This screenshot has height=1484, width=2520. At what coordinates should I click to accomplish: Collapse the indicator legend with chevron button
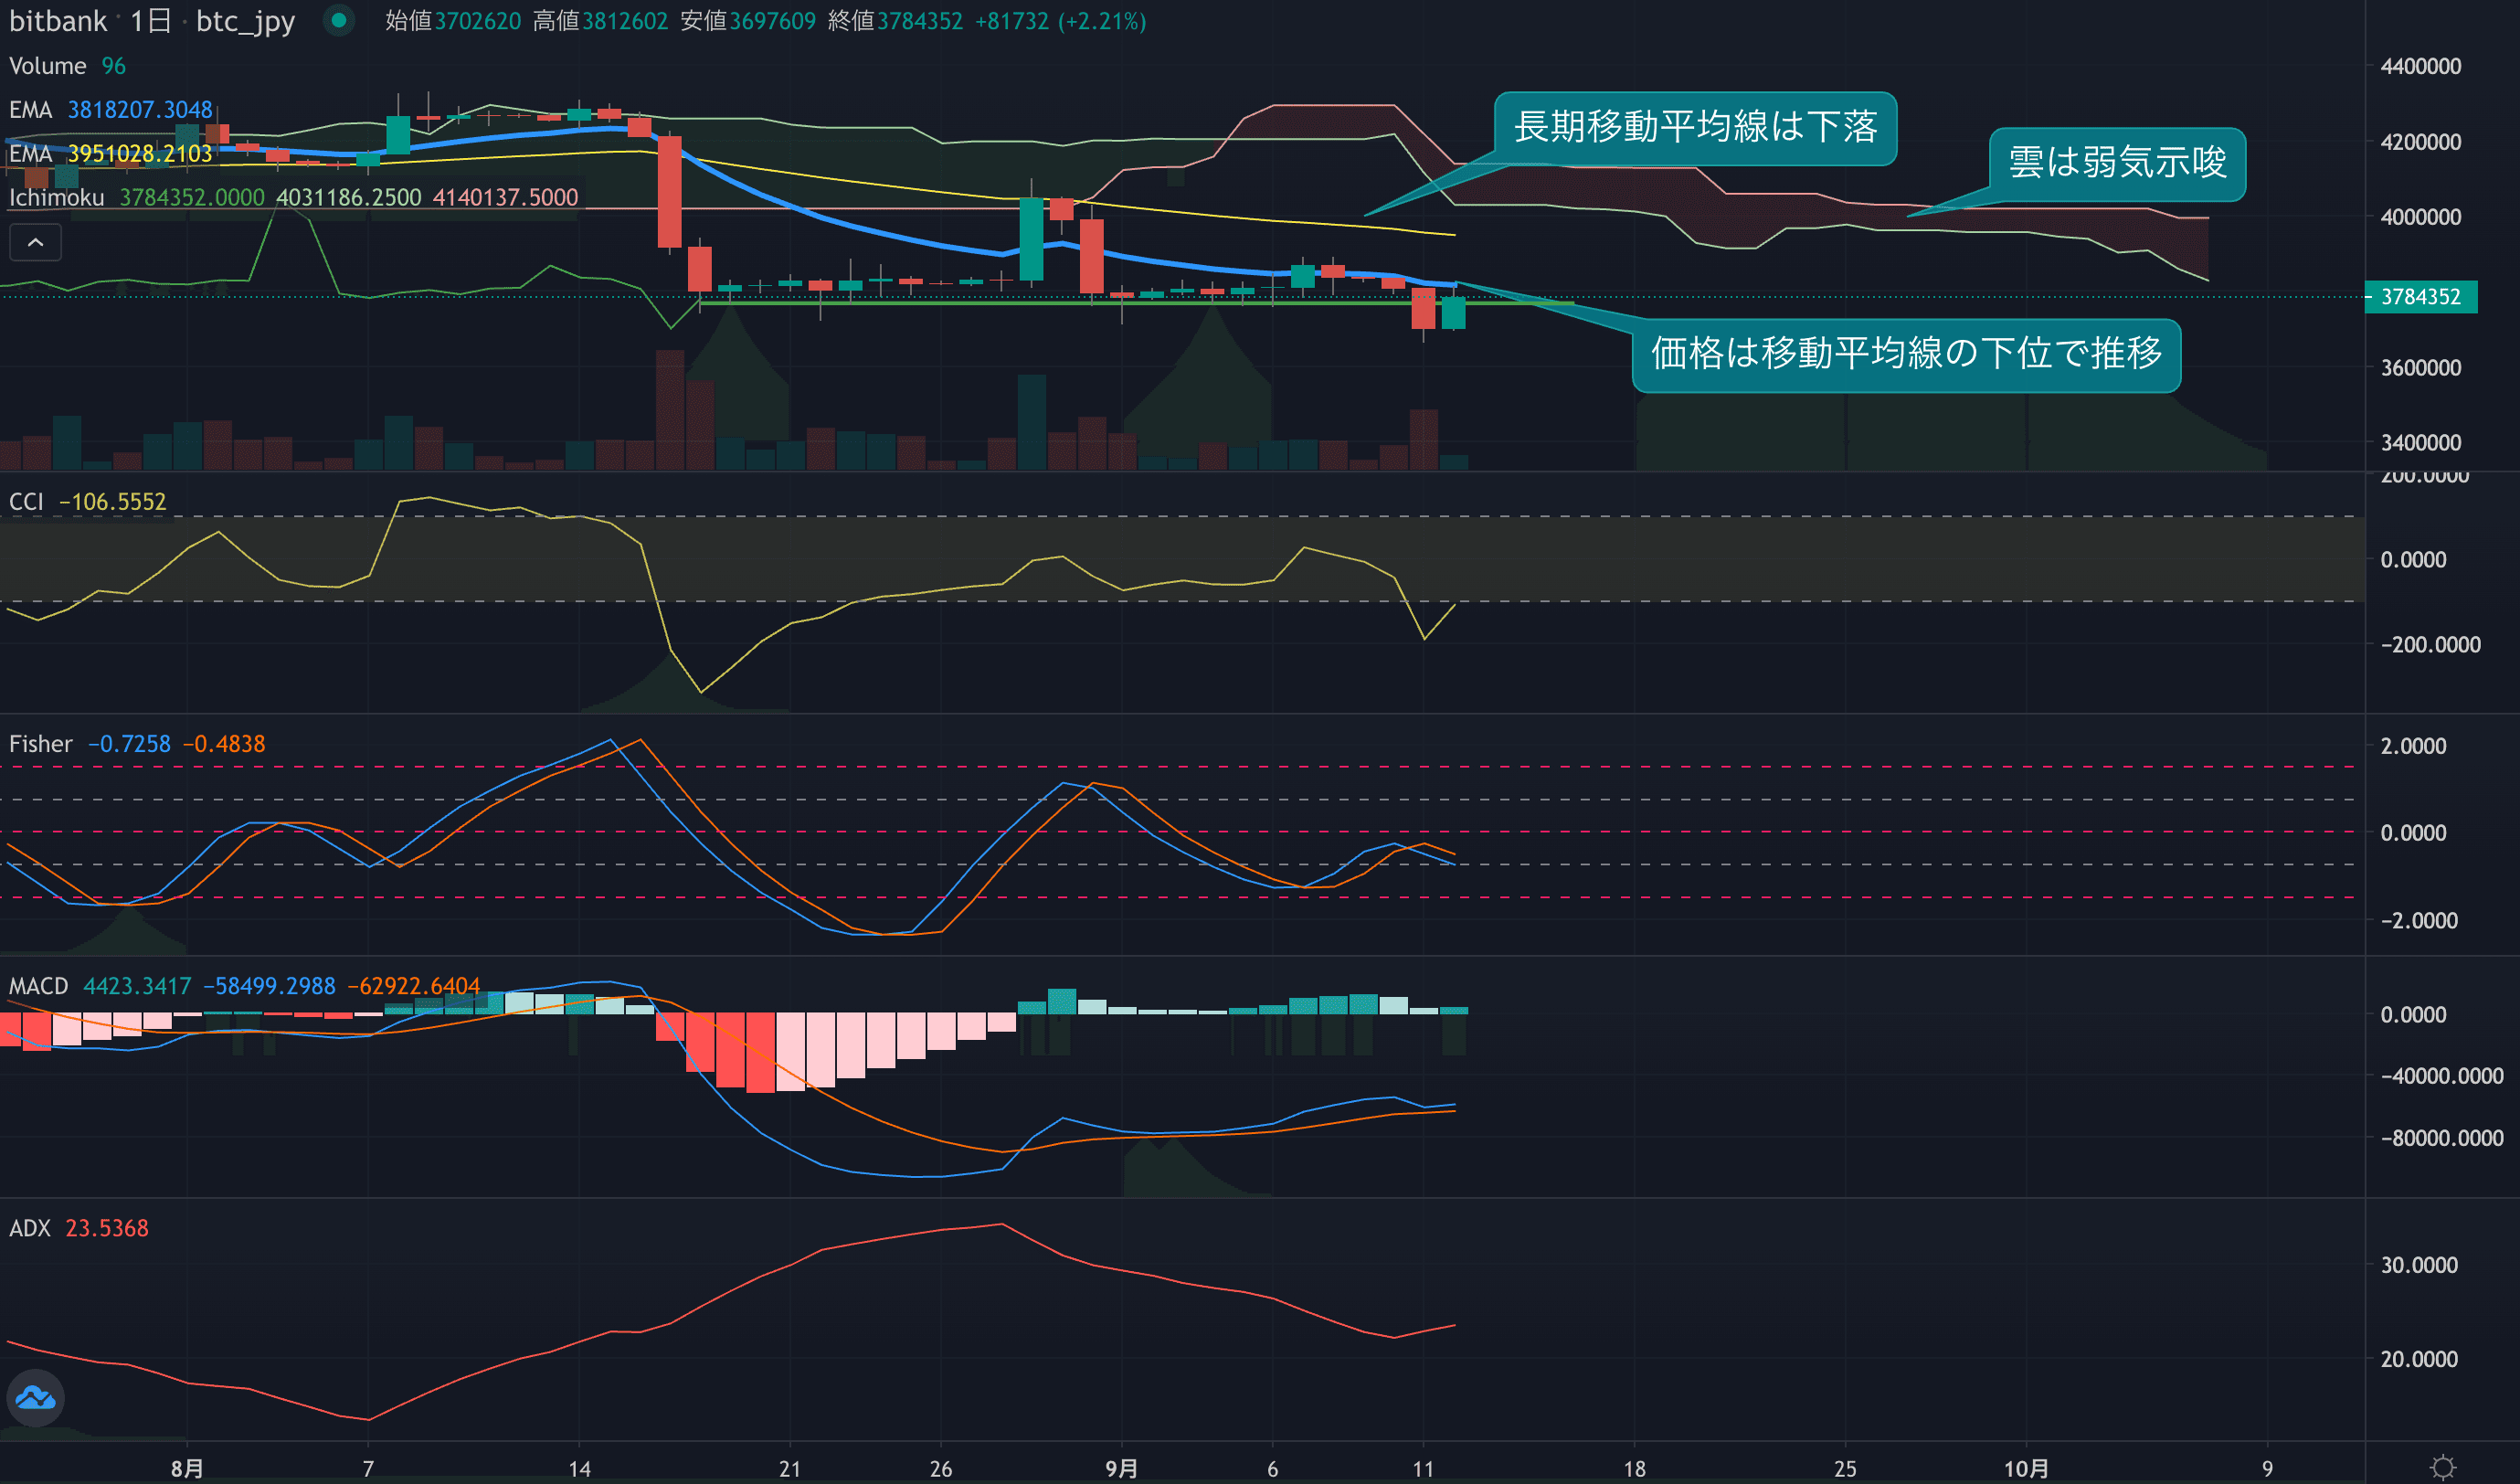(x=35, y=243)
